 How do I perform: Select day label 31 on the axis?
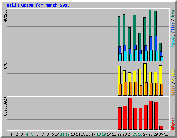coord(166,134)
